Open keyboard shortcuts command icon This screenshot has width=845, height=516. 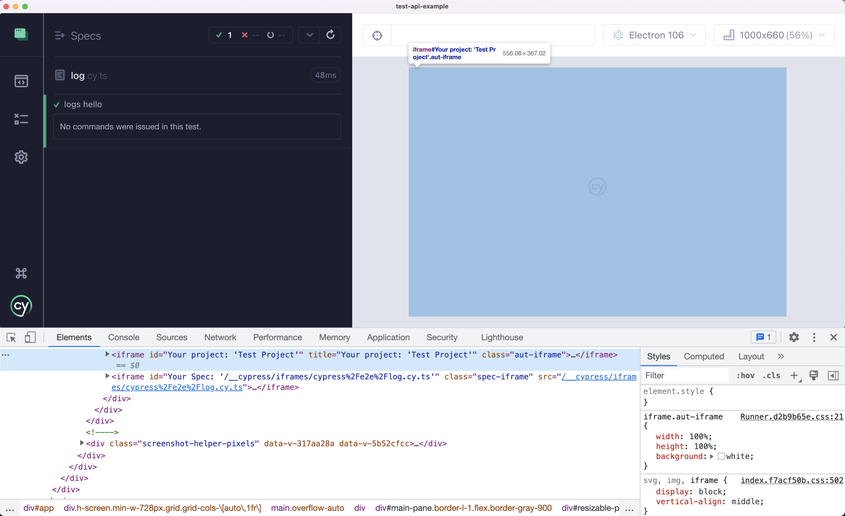[x=21, y=273]
